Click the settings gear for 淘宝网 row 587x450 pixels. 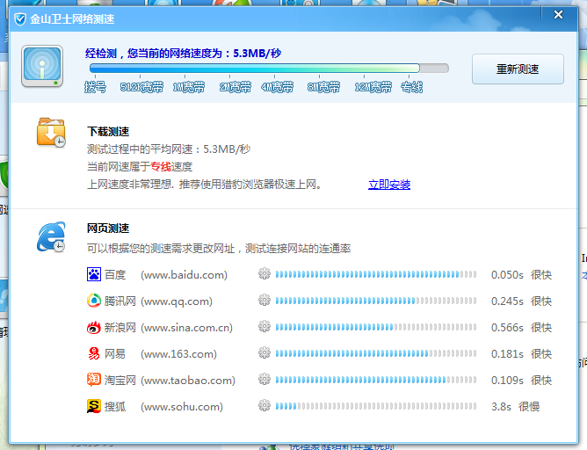265,380
